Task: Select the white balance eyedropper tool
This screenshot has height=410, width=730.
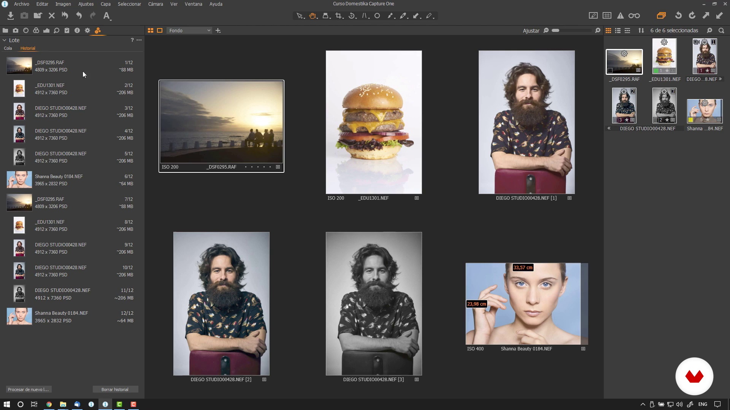Action: pyautogui.click(x=403, y=16)
